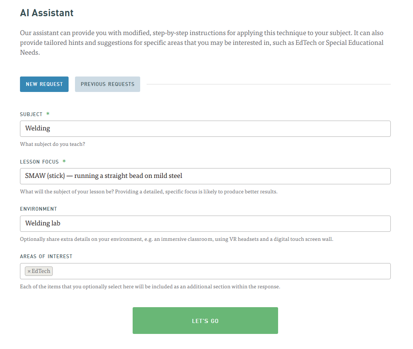Click the required asterisk beside Subject
The image size is (413, 349).
click(48, 114)
